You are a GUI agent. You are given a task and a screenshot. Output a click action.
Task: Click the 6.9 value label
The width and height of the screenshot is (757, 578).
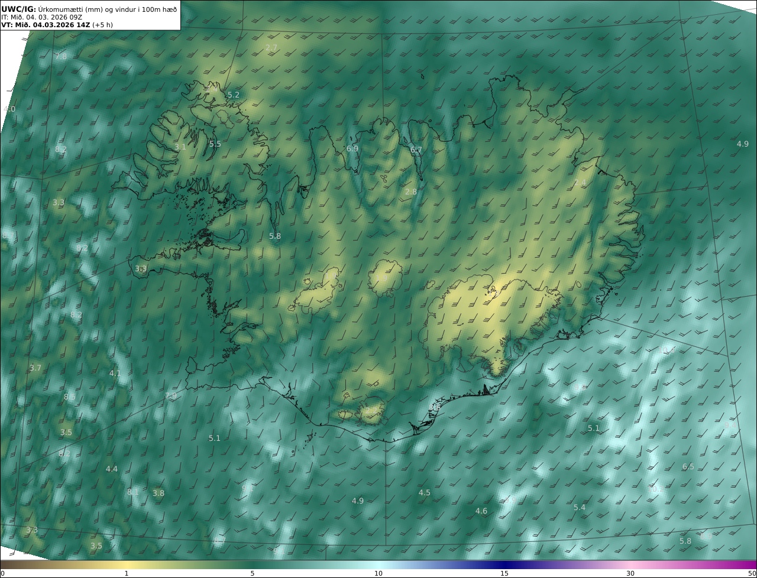pyautogui.click(x=352, y=148)
